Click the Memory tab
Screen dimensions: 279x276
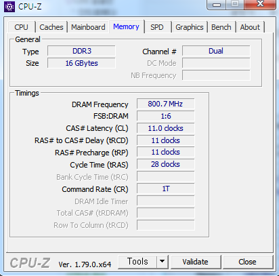[x=126, y=26]
